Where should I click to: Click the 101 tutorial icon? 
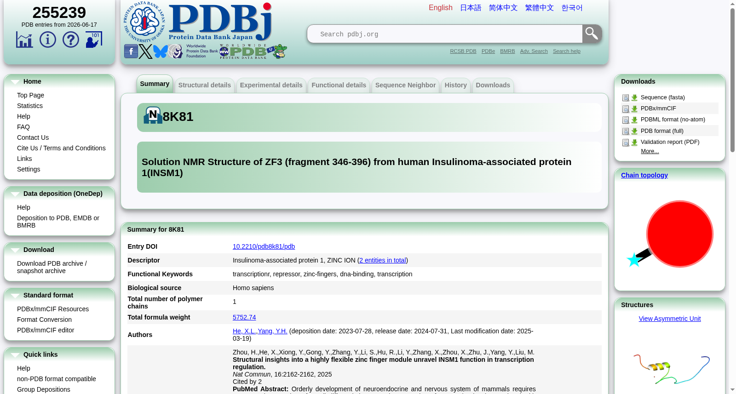94,40
